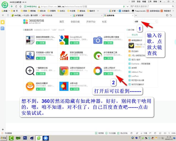The width and height of the screenshot is (176, 141).
Task: Open LastPass in ranking list
Action: (x=135, y=76)
